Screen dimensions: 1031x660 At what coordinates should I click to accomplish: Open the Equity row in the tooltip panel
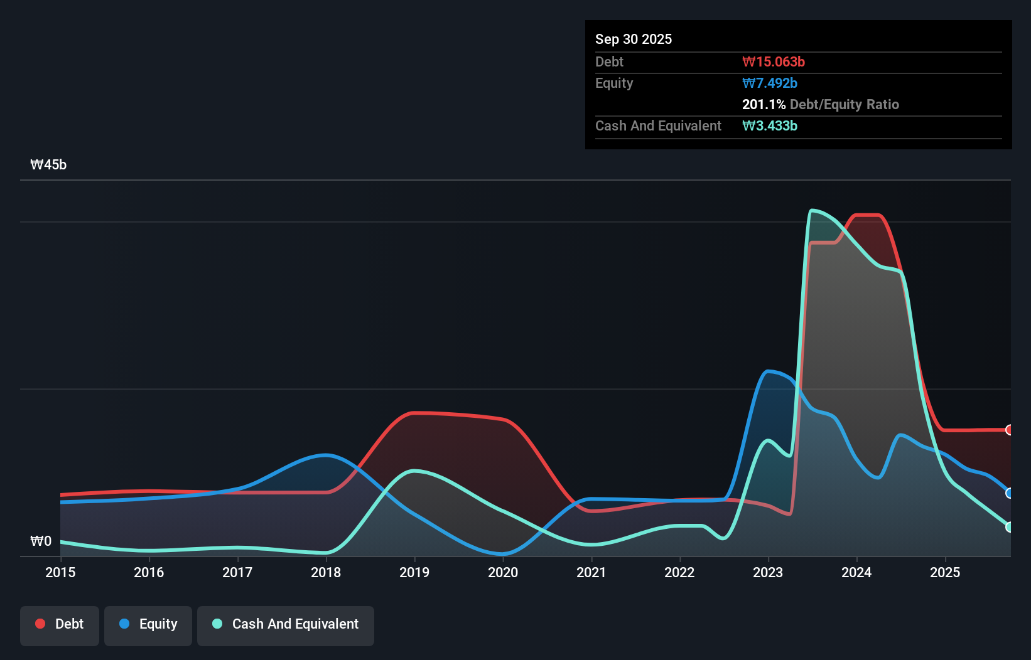(x=613, y=83)
